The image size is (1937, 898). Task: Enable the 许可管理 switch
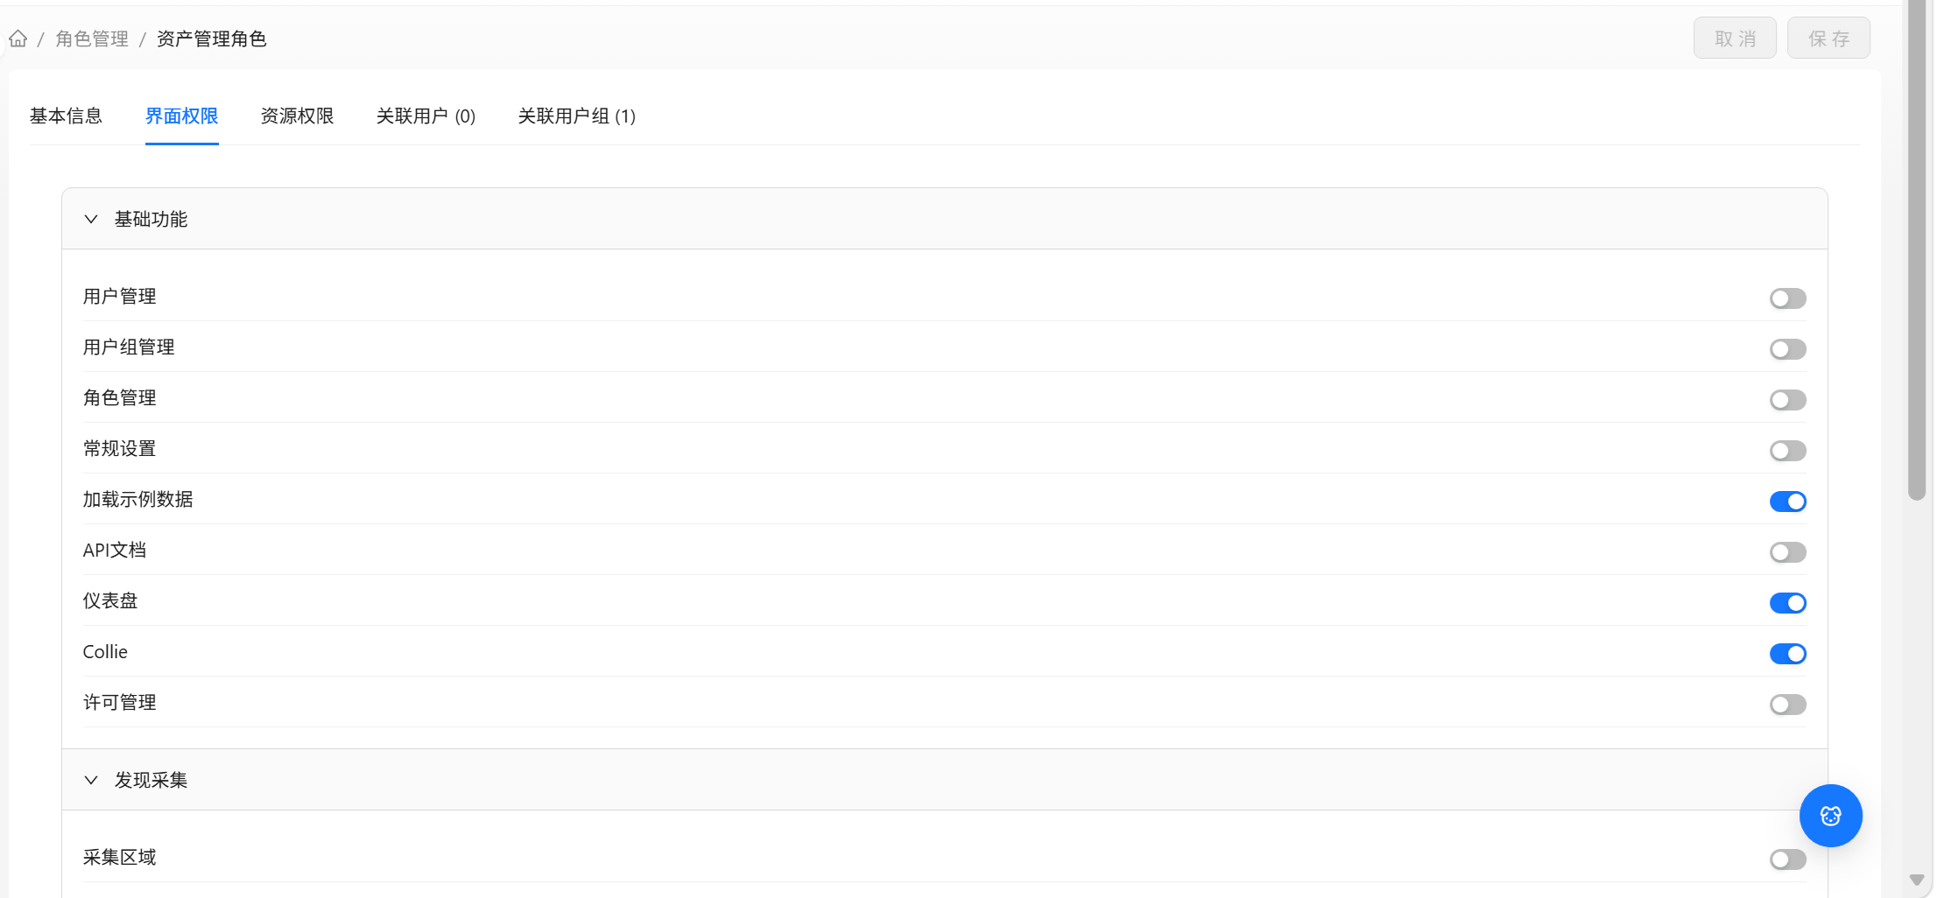click(x=1787, y=705)
